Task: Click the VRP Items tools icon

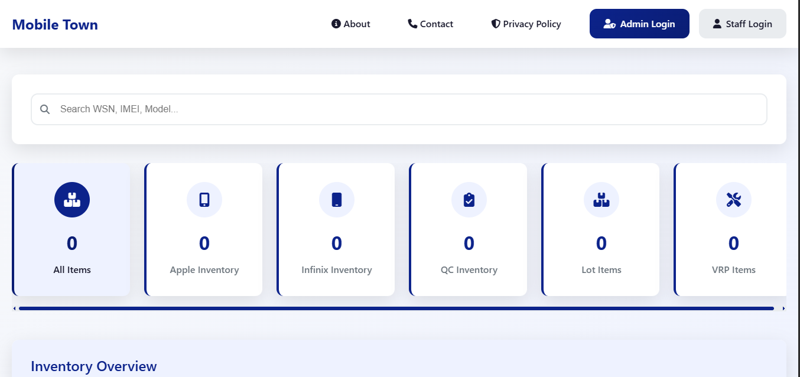Action: (x=734, y=200)
